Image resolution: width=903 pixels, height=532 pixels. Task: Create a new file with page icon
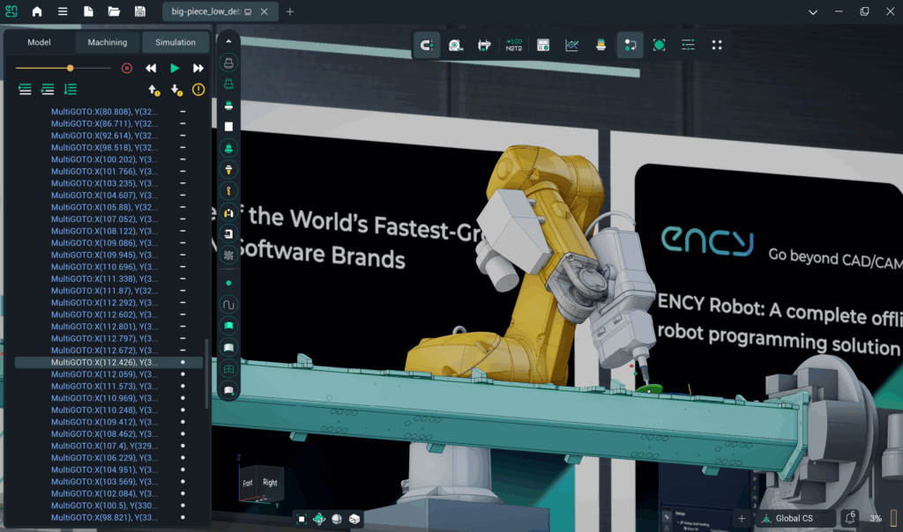click(x=88, y=11)
